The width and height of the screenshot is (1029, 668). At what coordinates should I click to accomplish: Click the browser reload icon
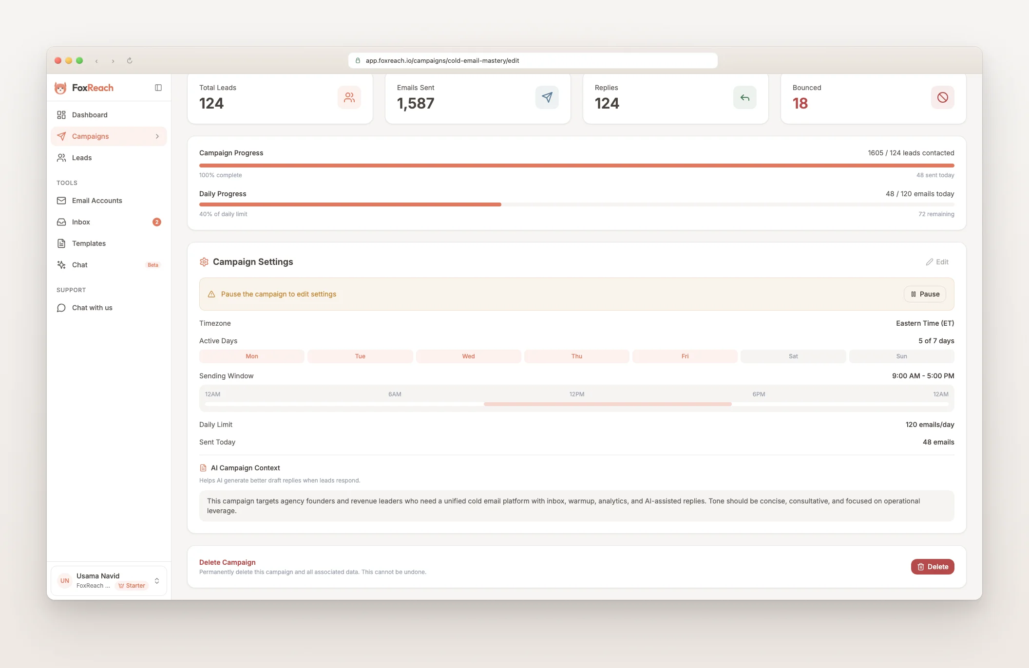coord(130,61)
